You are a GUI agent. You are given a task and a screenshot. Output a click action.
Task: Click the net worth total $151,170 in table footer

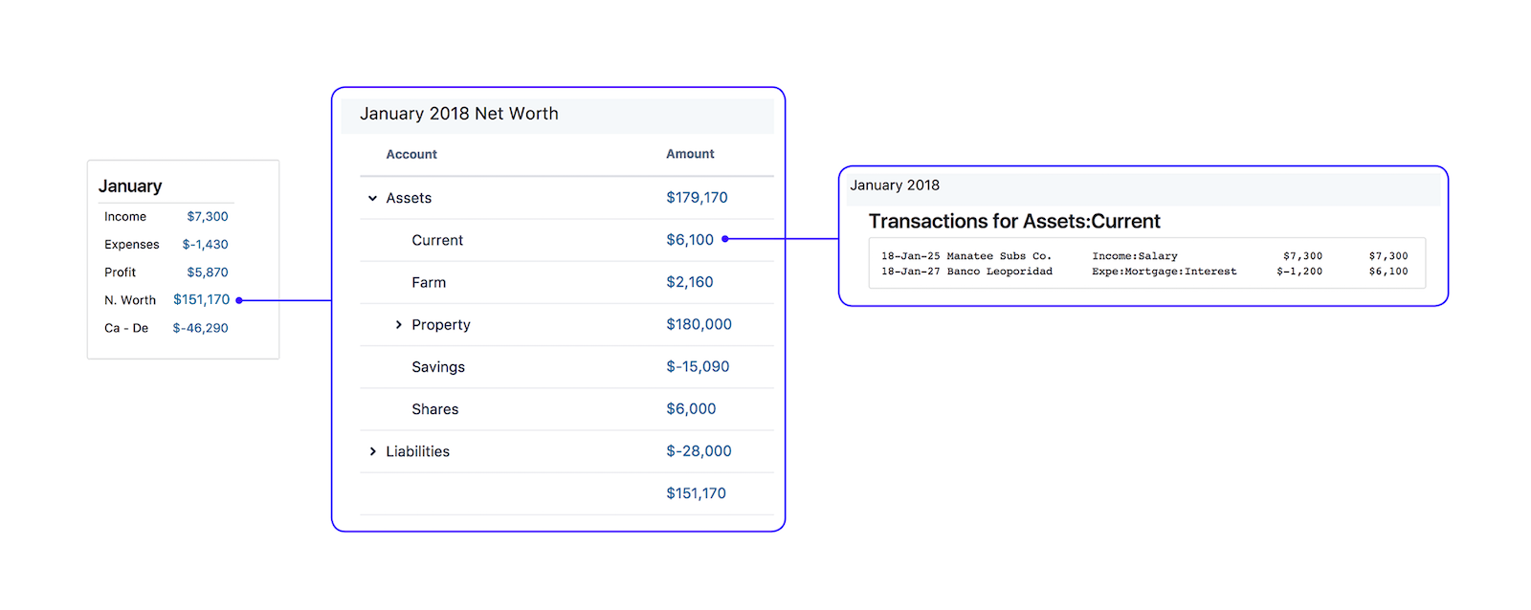tap(696, 493)
